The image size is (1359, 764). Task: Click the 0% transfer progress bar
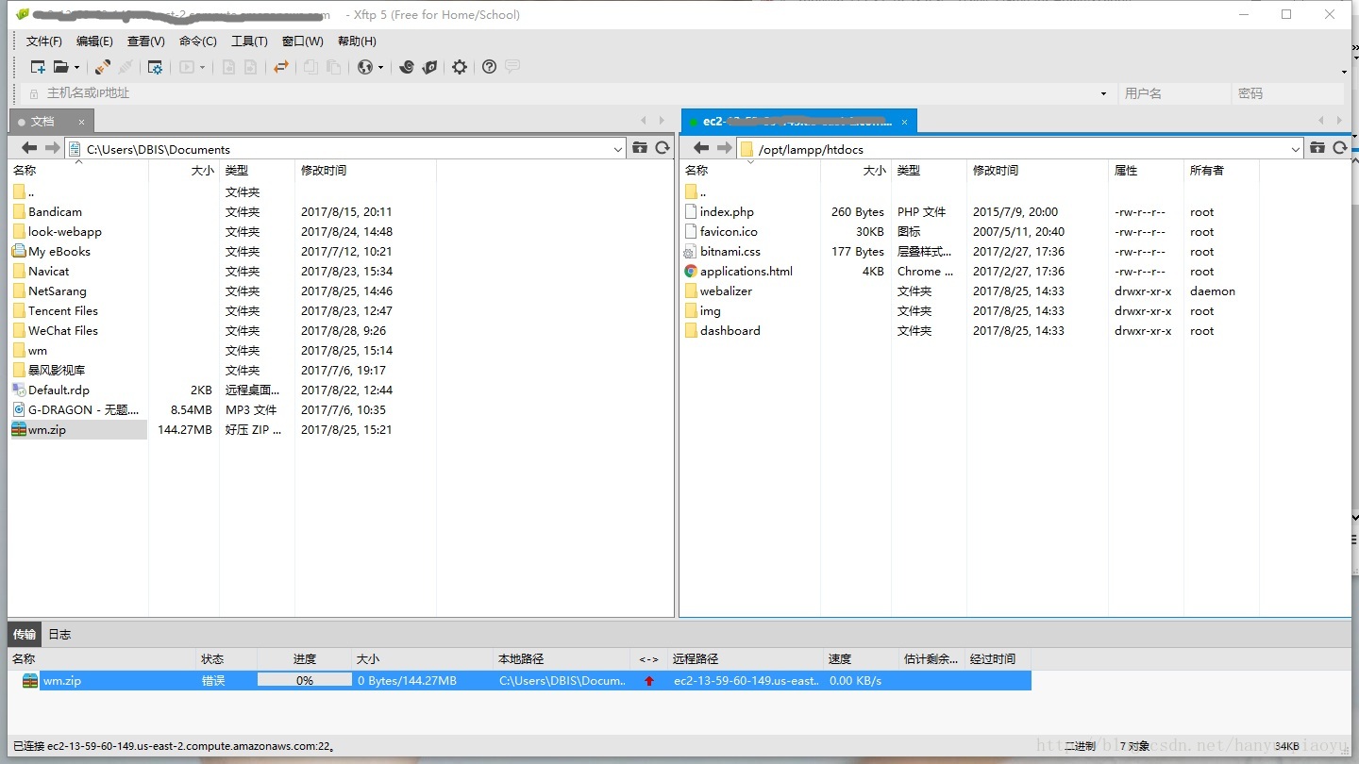click(305, 680)
